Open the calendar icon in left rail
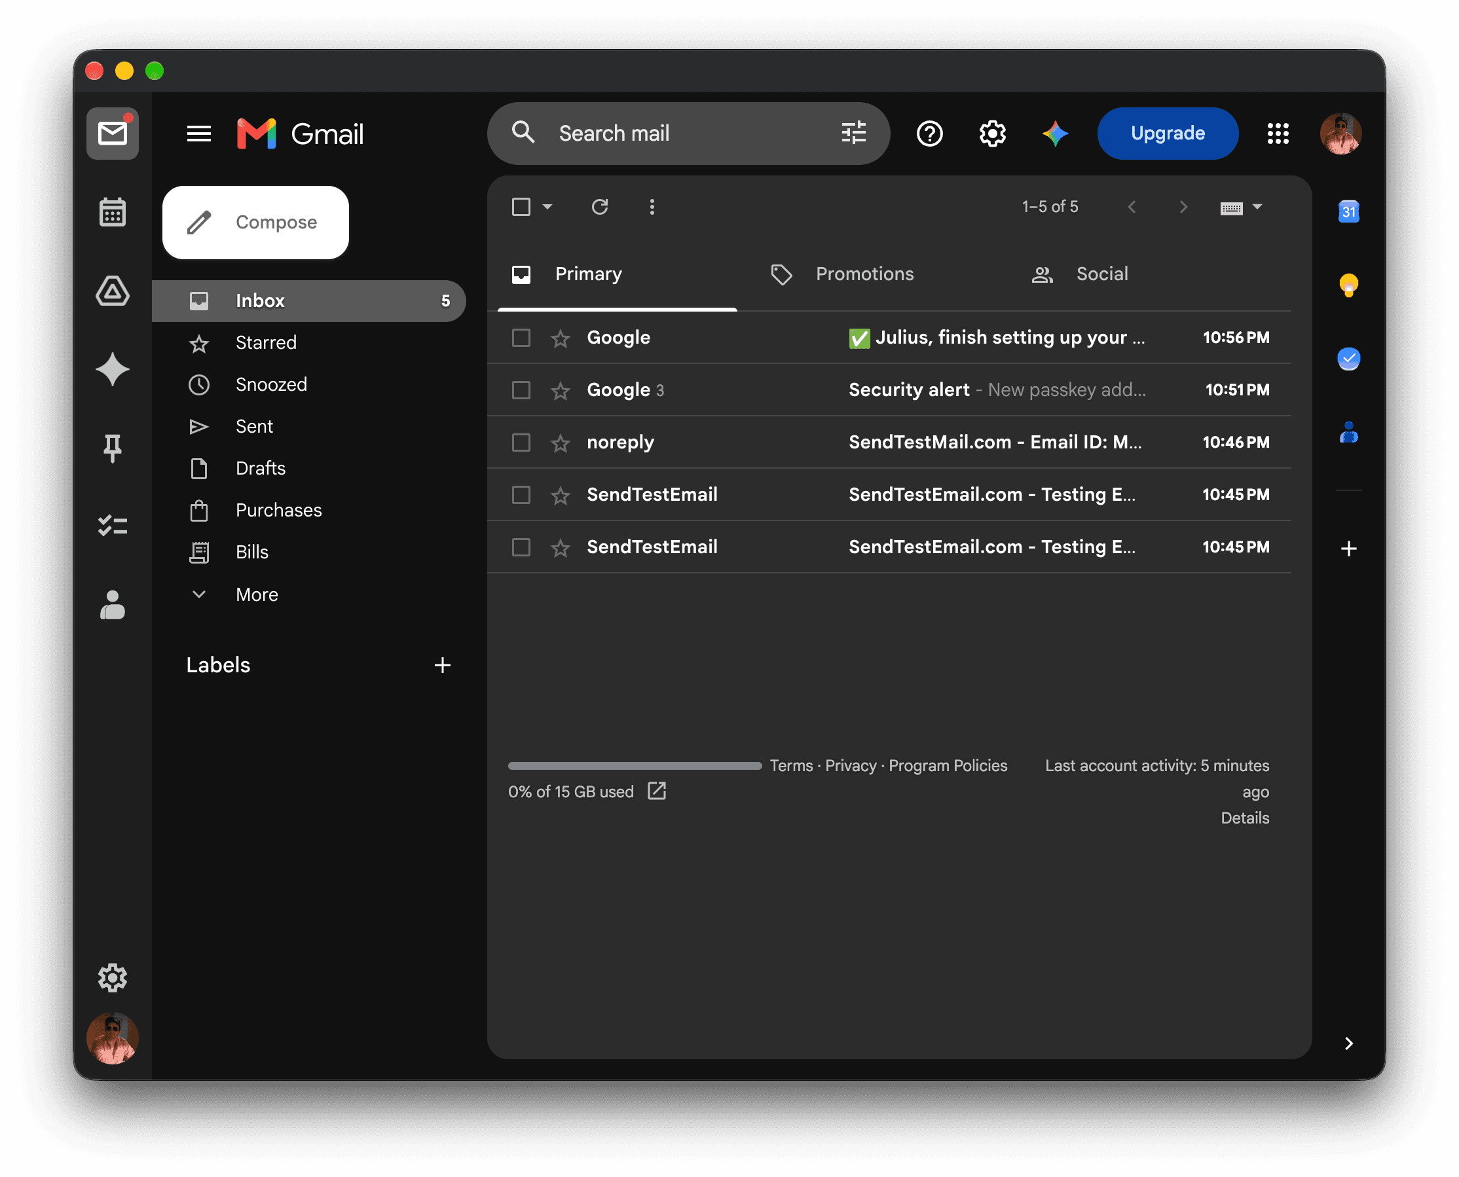1459x1177 pixels. pos(113,212)
